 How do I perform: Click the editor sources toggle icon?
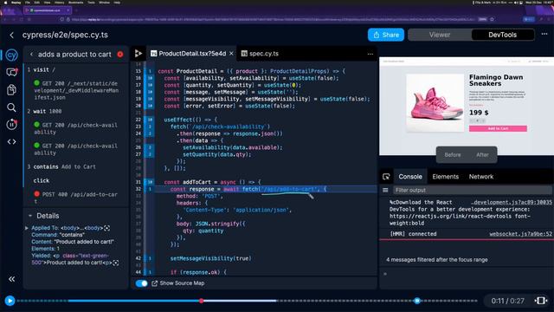click(x=138, y=54)
